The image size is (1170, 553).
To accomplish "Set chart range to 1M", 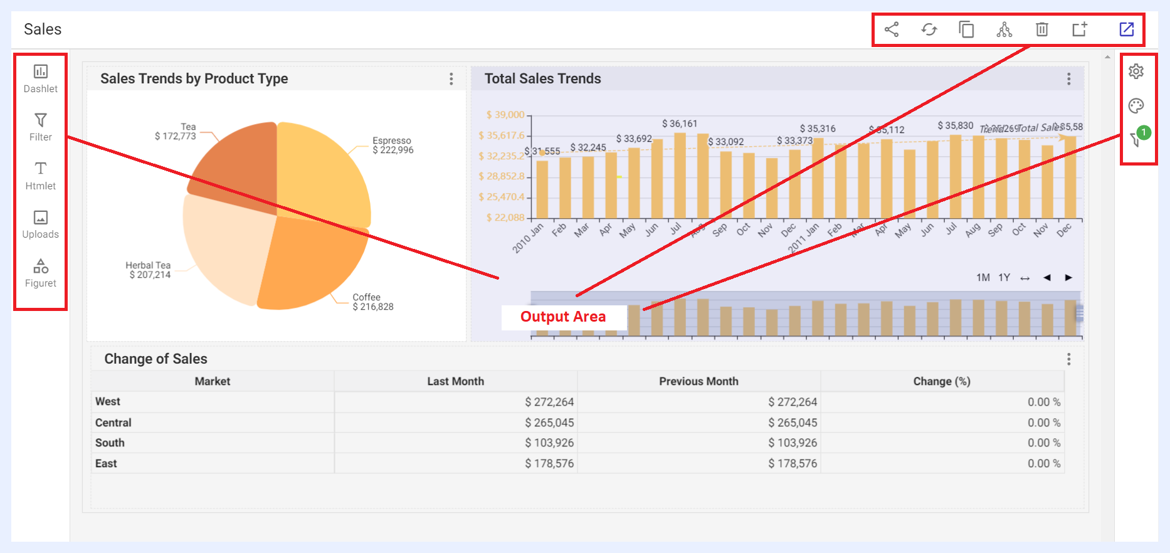I will point(983,278).
